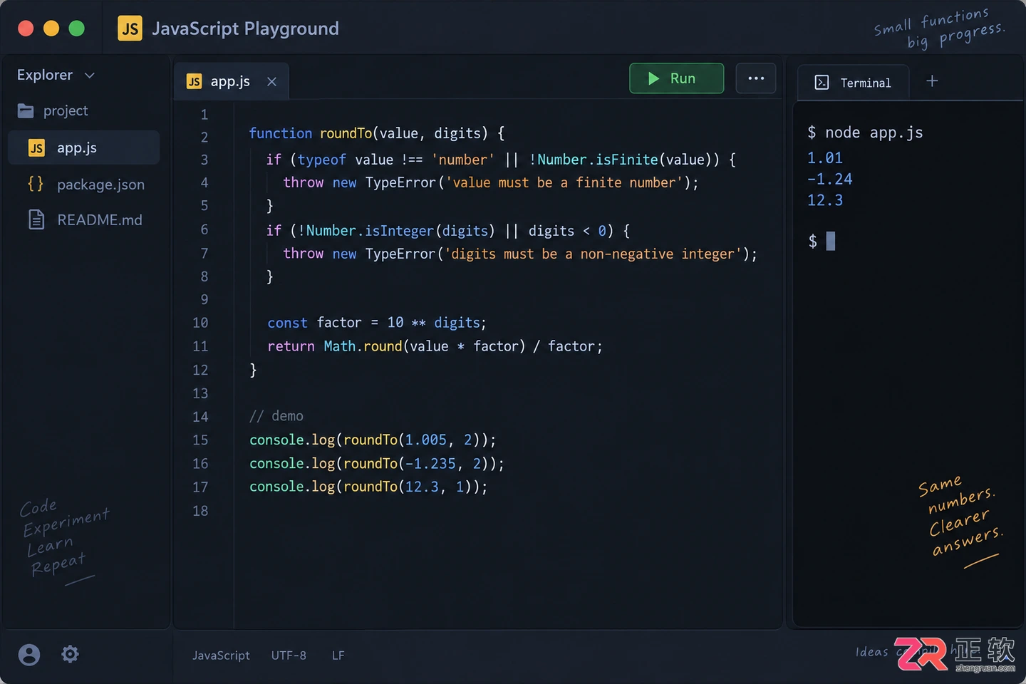The height and width of the screenshot is (684, 1026).
Task: Click the '$ node app.js' terminal command
Action: [865, 133]
